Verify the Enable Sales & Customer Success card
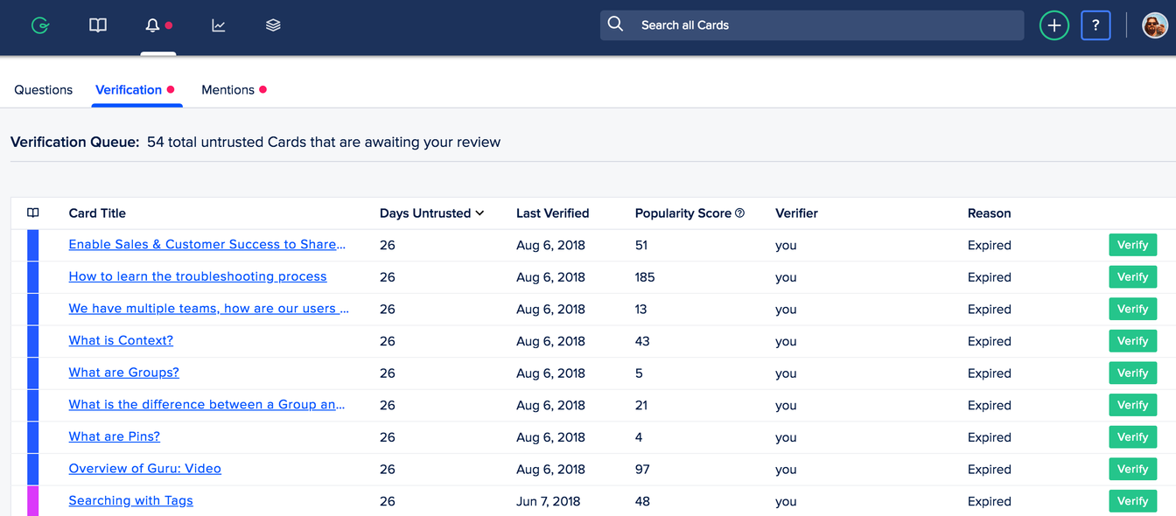1176x516 pixels. (x=1132, y=245)
